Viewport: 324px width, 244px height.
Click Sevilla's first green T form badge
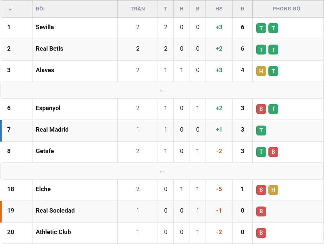point(261,28)
